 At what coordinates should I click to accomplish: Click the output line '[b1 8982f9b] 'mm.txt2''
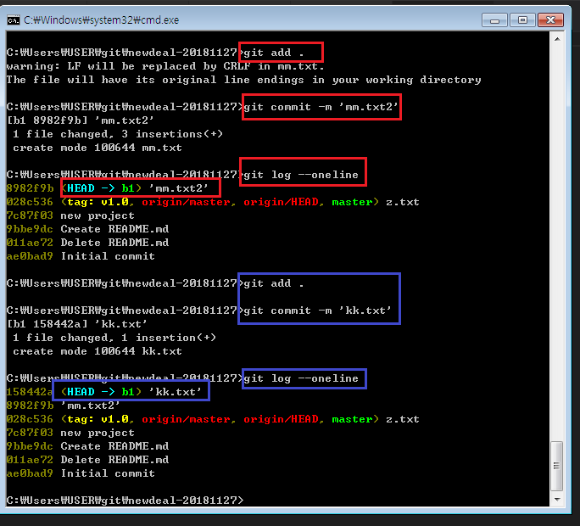coord(80,120)
